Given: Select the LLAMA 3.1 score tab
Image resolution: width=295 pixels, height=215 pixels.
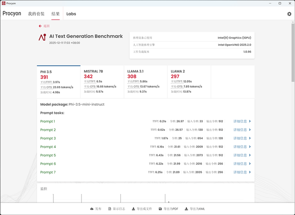Looking at the screenshot, I should click(x=145, y=82).
